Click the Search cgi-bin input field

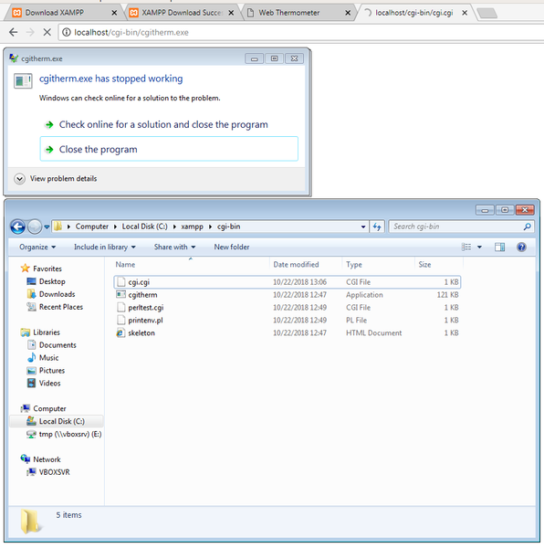click(x=455, y=227)
